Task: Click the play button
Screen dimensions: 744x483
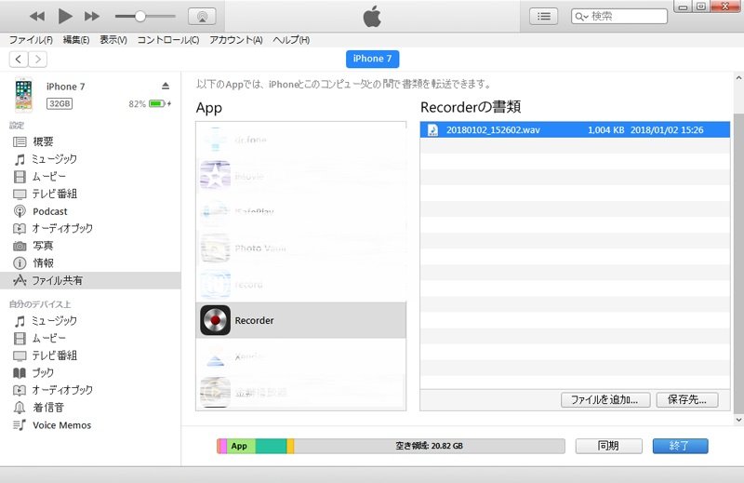Action: tap(65, 16)
